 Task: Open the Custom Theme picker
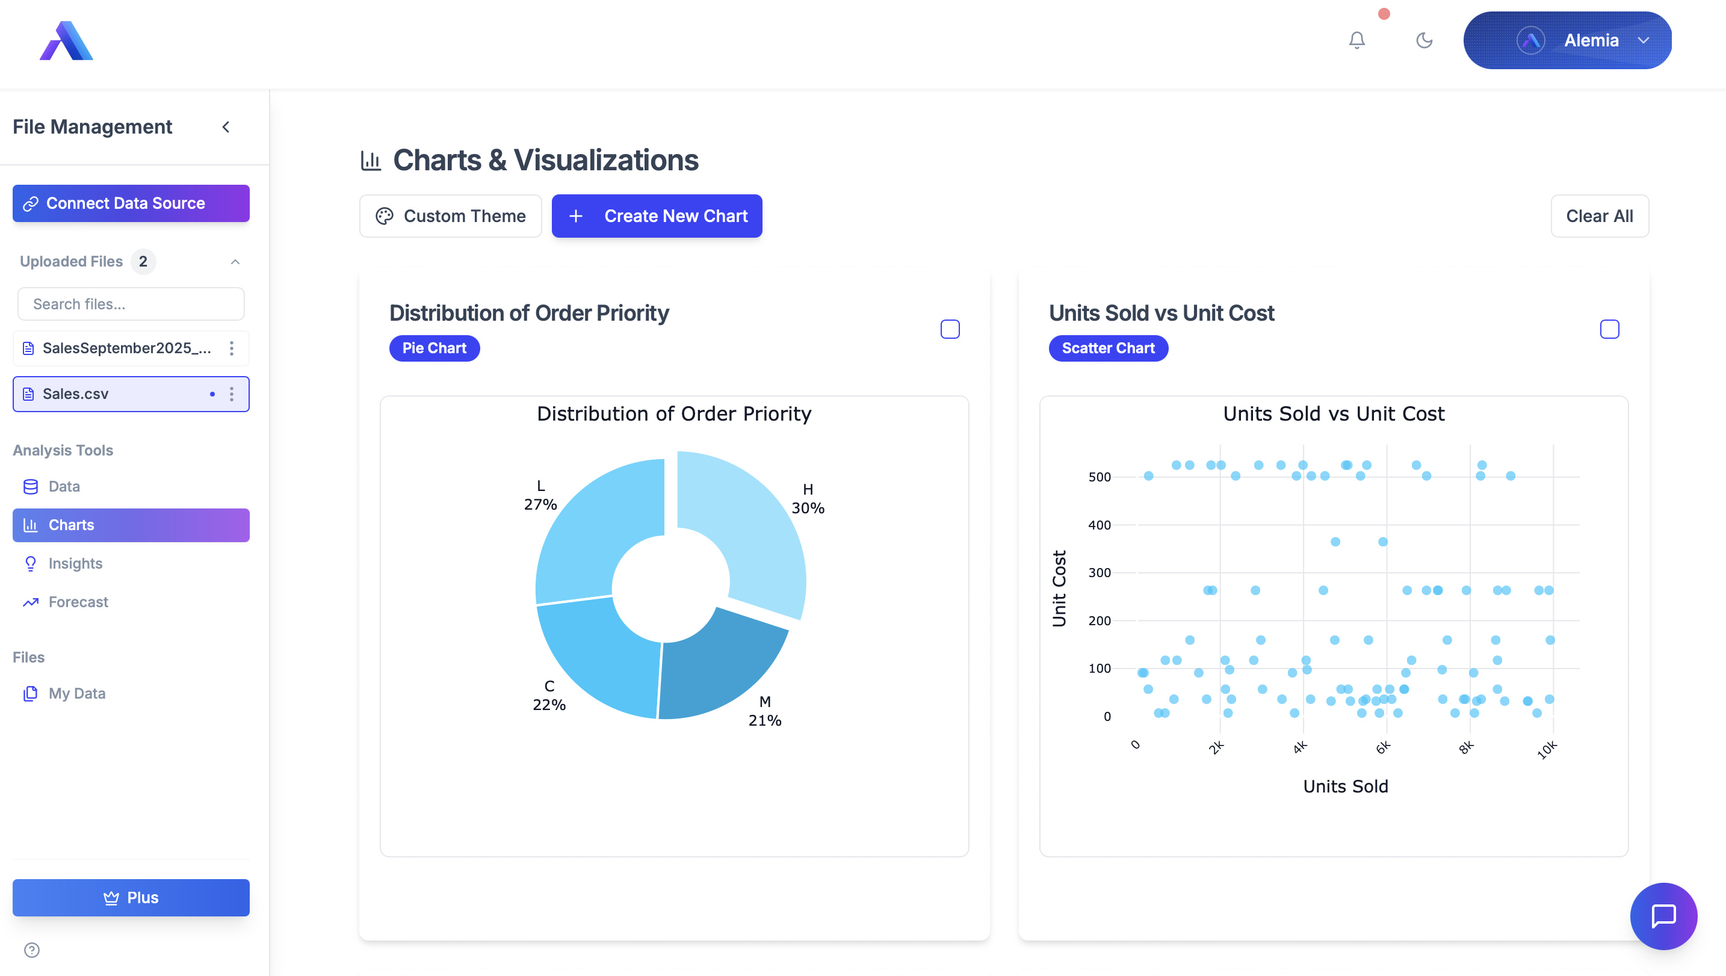coord(450,216)
